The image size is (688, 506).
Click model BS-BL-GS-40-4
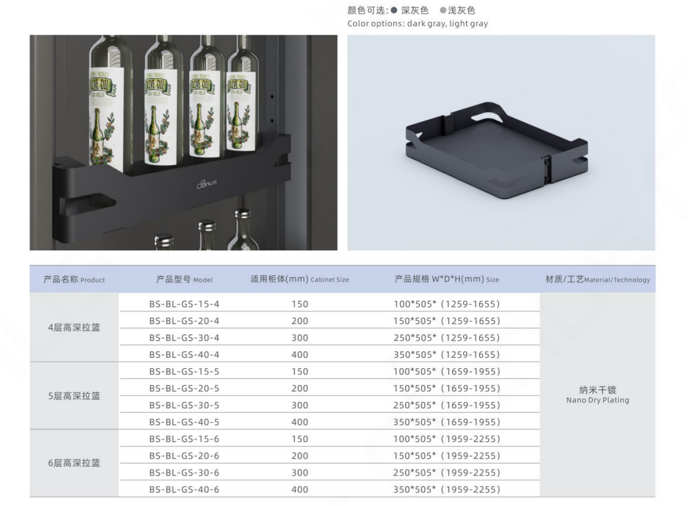click(184, 355)
